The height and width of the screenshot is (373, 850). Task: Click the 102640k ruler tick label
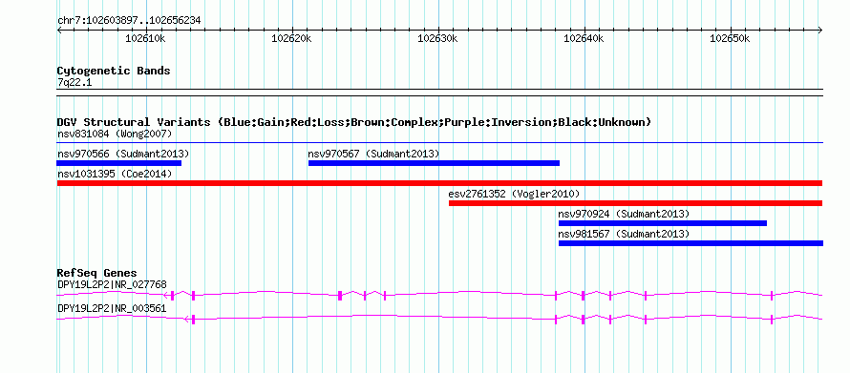[584, 38]
